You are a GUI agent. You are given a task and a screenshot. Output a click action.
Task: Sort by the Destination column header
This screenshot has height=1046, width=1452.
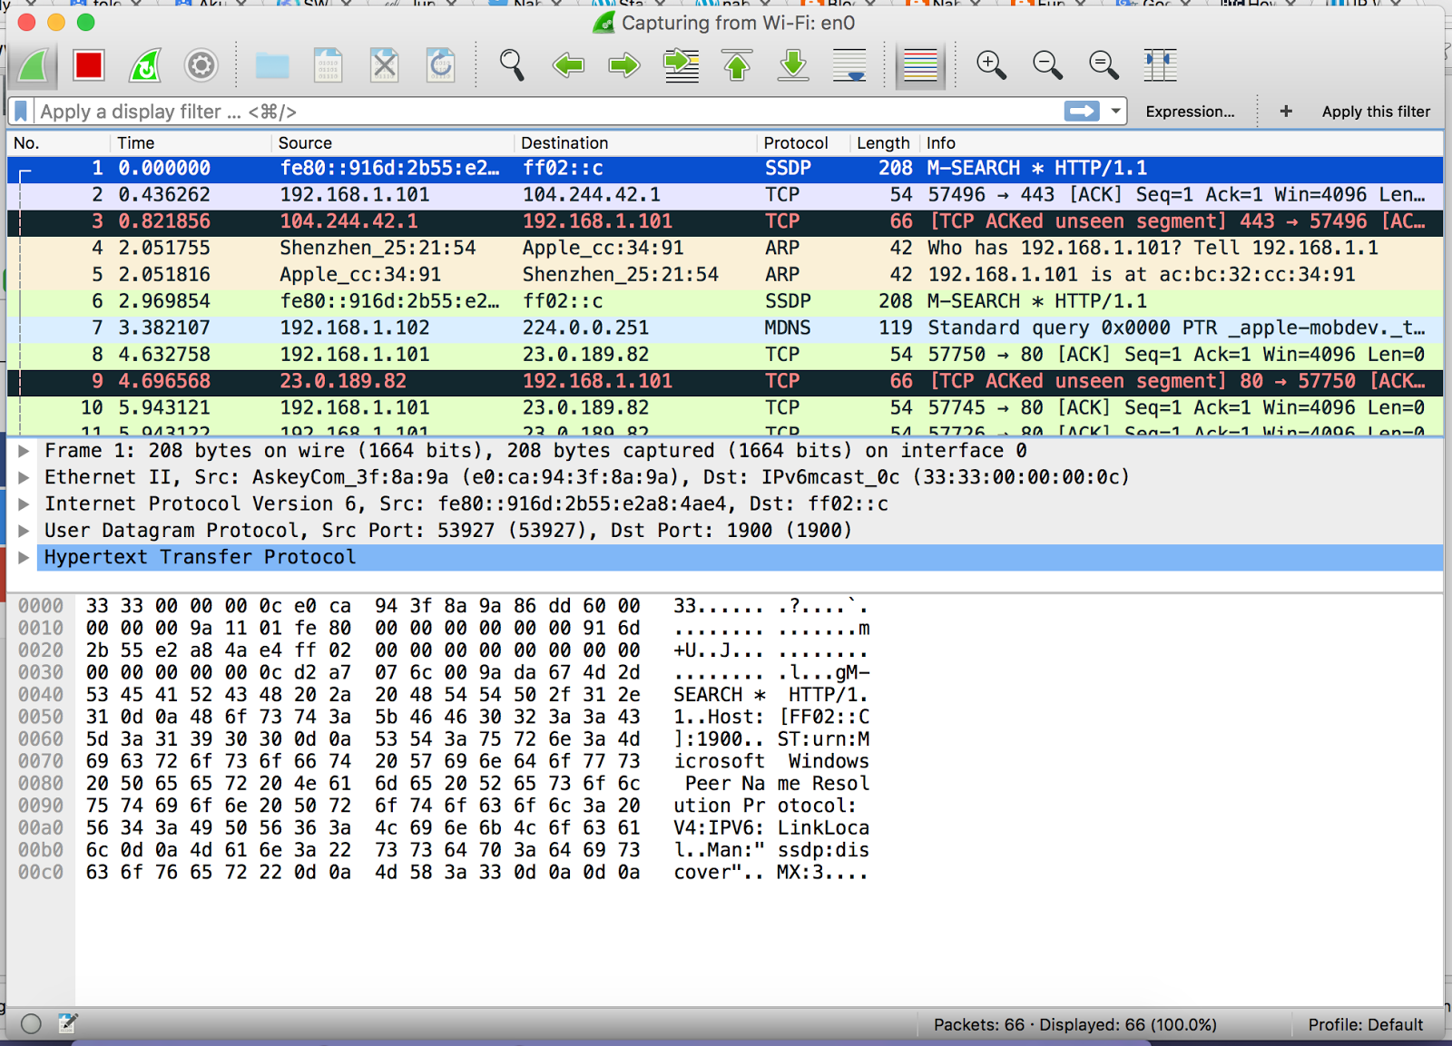[x=635, y=143]
